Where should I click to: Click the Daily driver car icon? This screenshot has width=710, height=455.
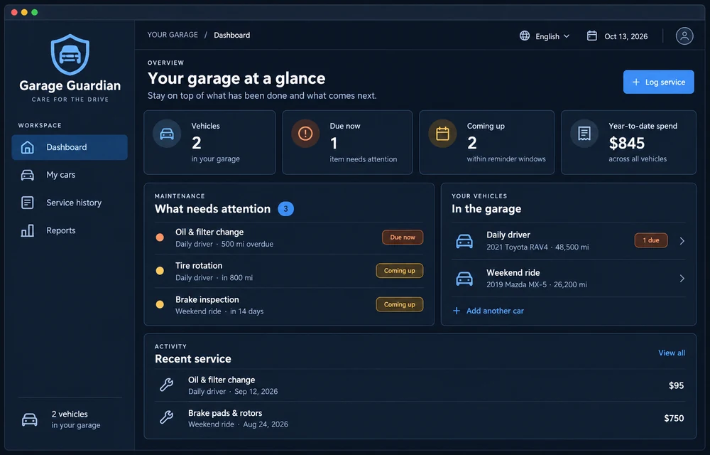(x=464, y=241)
